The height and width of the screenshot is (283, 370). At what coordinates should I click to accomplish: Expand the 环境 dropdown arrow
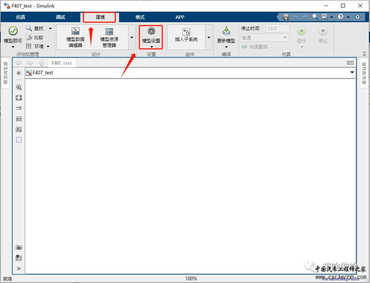(48, 47)
